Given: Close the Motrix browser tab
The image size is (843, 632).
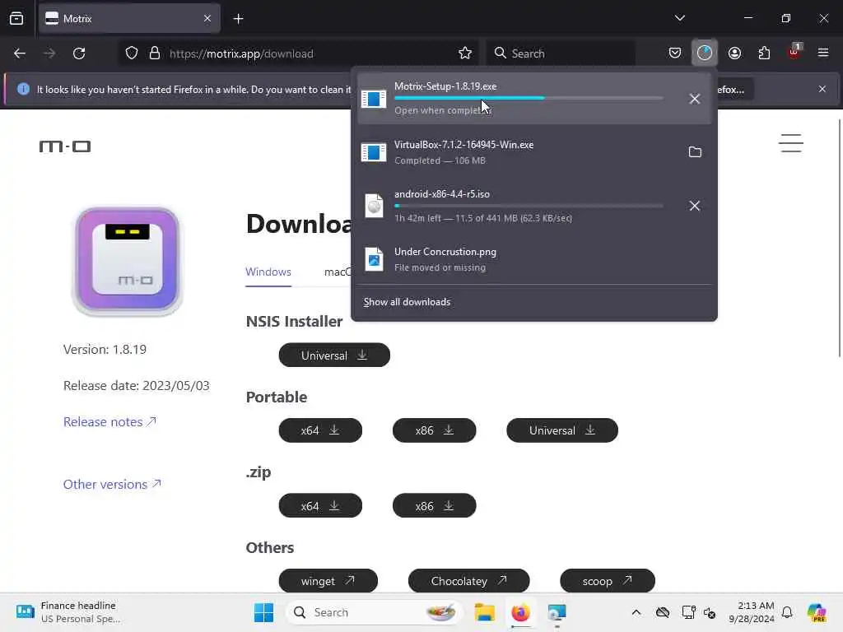Looking at the screenshot, I should (207, 18).
